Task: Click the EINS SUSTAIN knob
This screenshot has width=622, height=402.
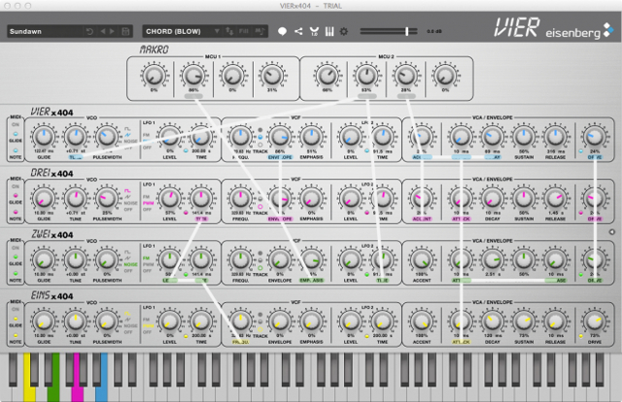Action: click(x=524, y=321)
